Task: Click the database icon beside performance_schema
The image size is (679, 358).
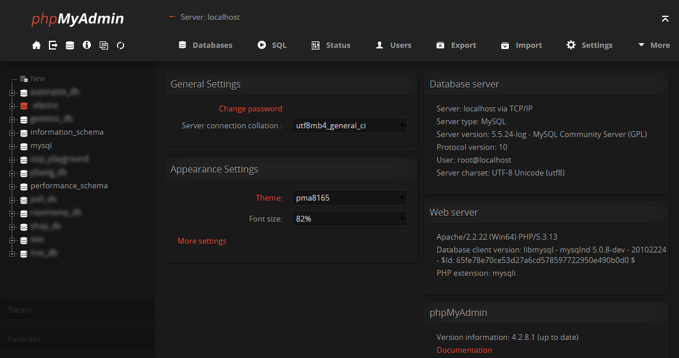Action: tap(24, 187)
